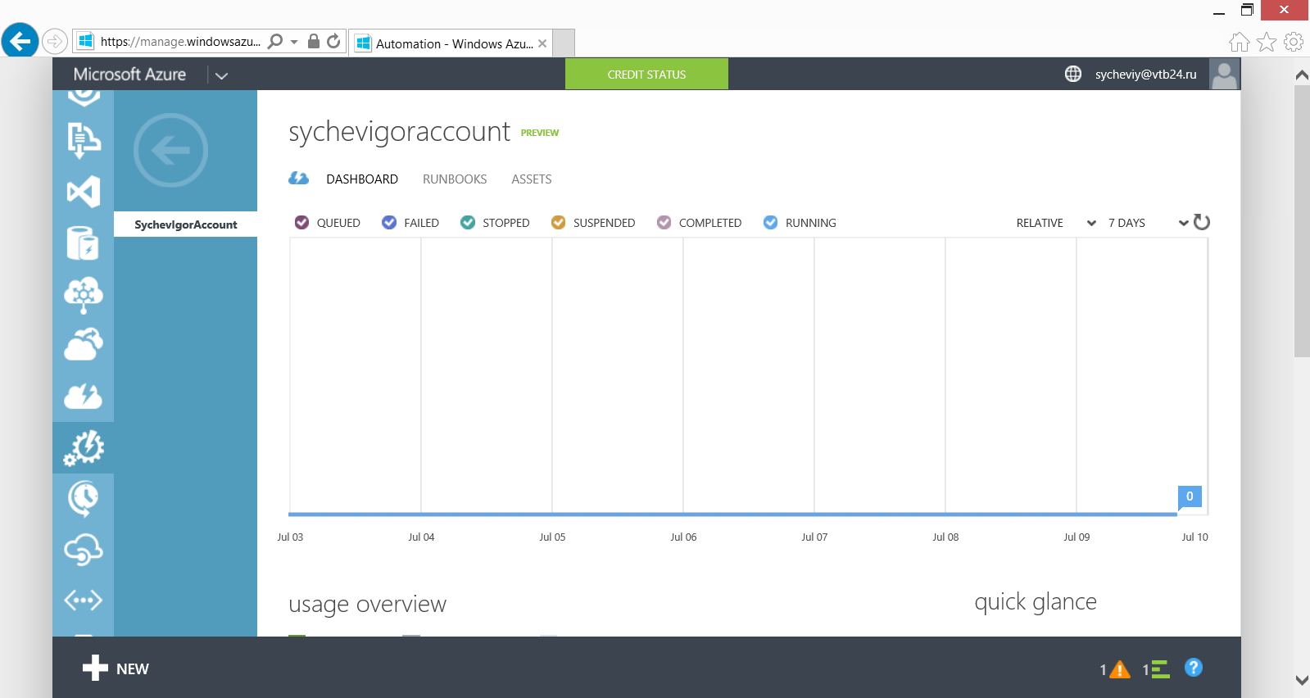The width and height of the screenshot is (1310, 698).
Task: Click the Jul 03 axis label
Action: tap(290, 537)
